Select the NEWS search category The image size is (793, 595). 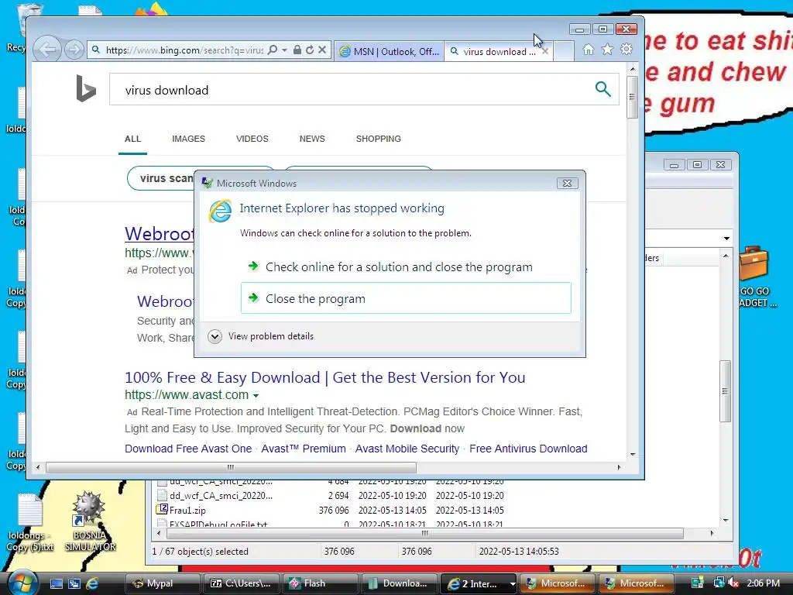(x=312, y=139)
